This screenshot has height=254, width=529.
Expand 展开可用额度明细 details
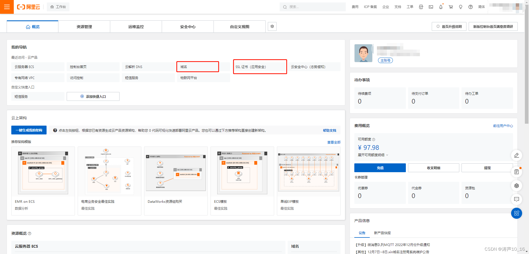tap(373, 155)
